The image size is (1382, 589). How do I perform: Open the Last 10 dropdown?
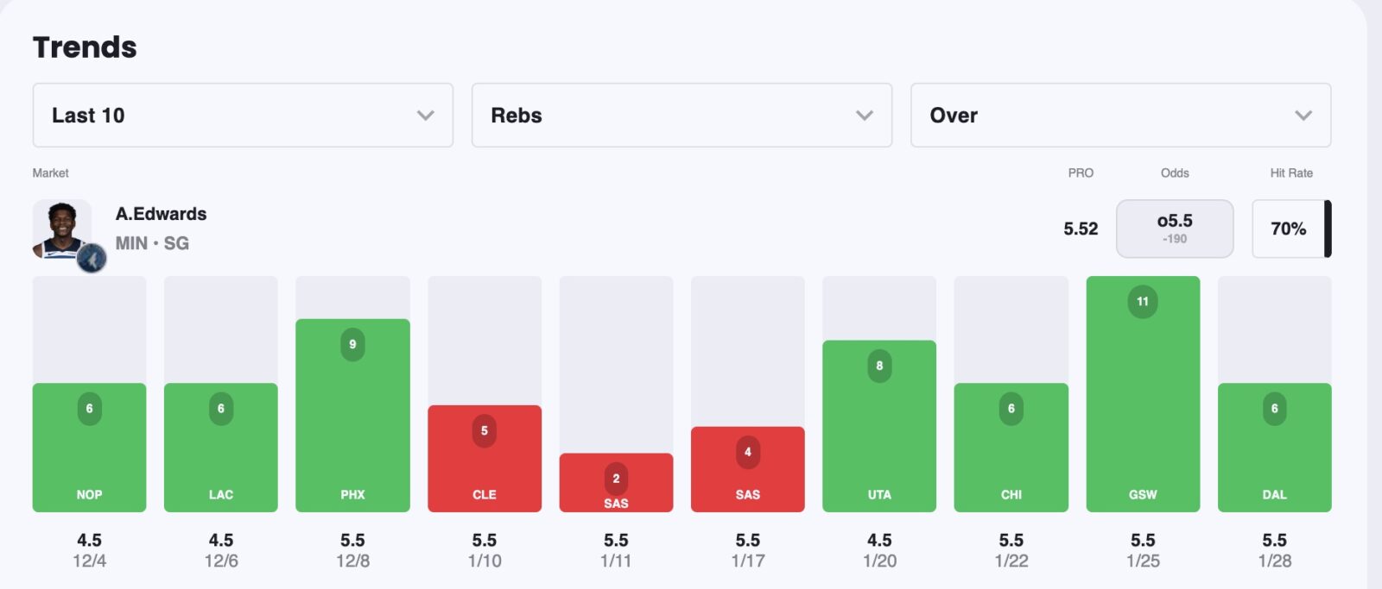[x=243, y=116]
